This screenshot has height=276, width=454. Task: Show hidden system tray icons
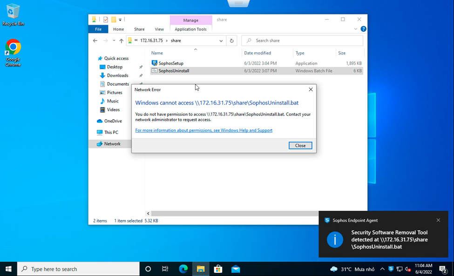point(382,269)
